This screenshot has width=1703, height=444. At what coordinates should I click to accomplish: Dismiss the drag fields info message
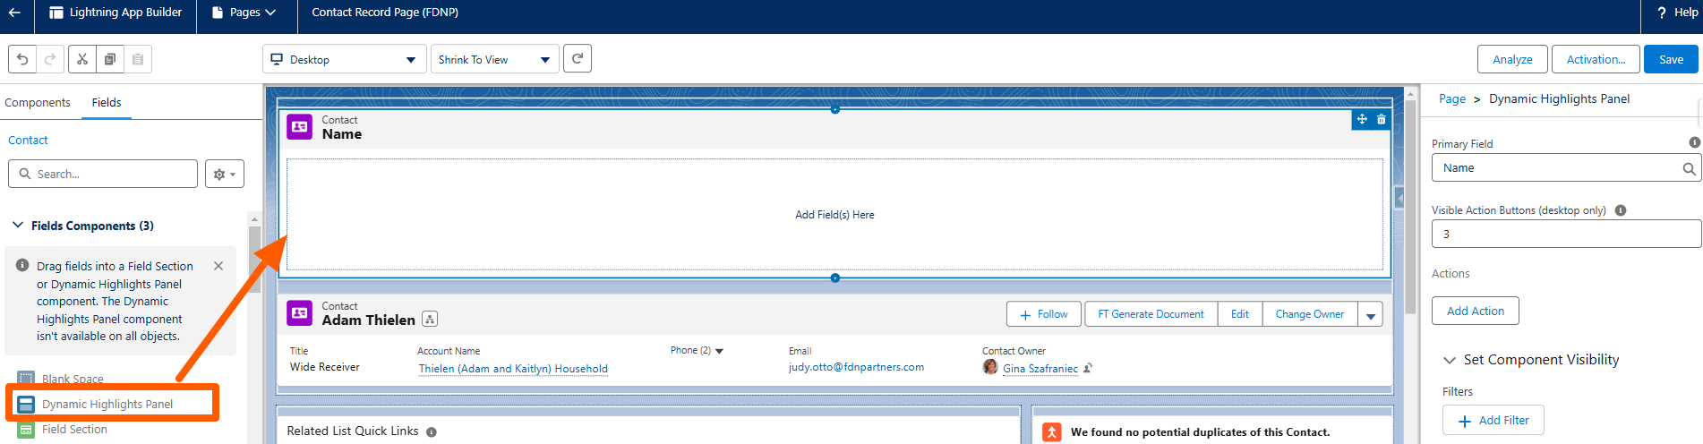[x=218, y=266]
